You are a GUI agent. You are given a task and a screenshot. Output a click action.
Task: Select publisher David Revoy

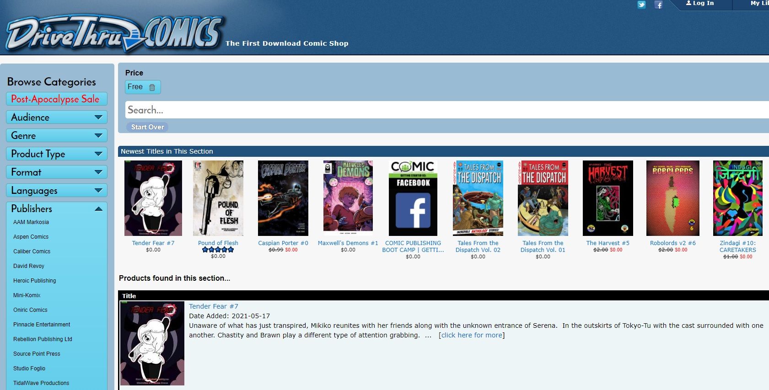29,266
